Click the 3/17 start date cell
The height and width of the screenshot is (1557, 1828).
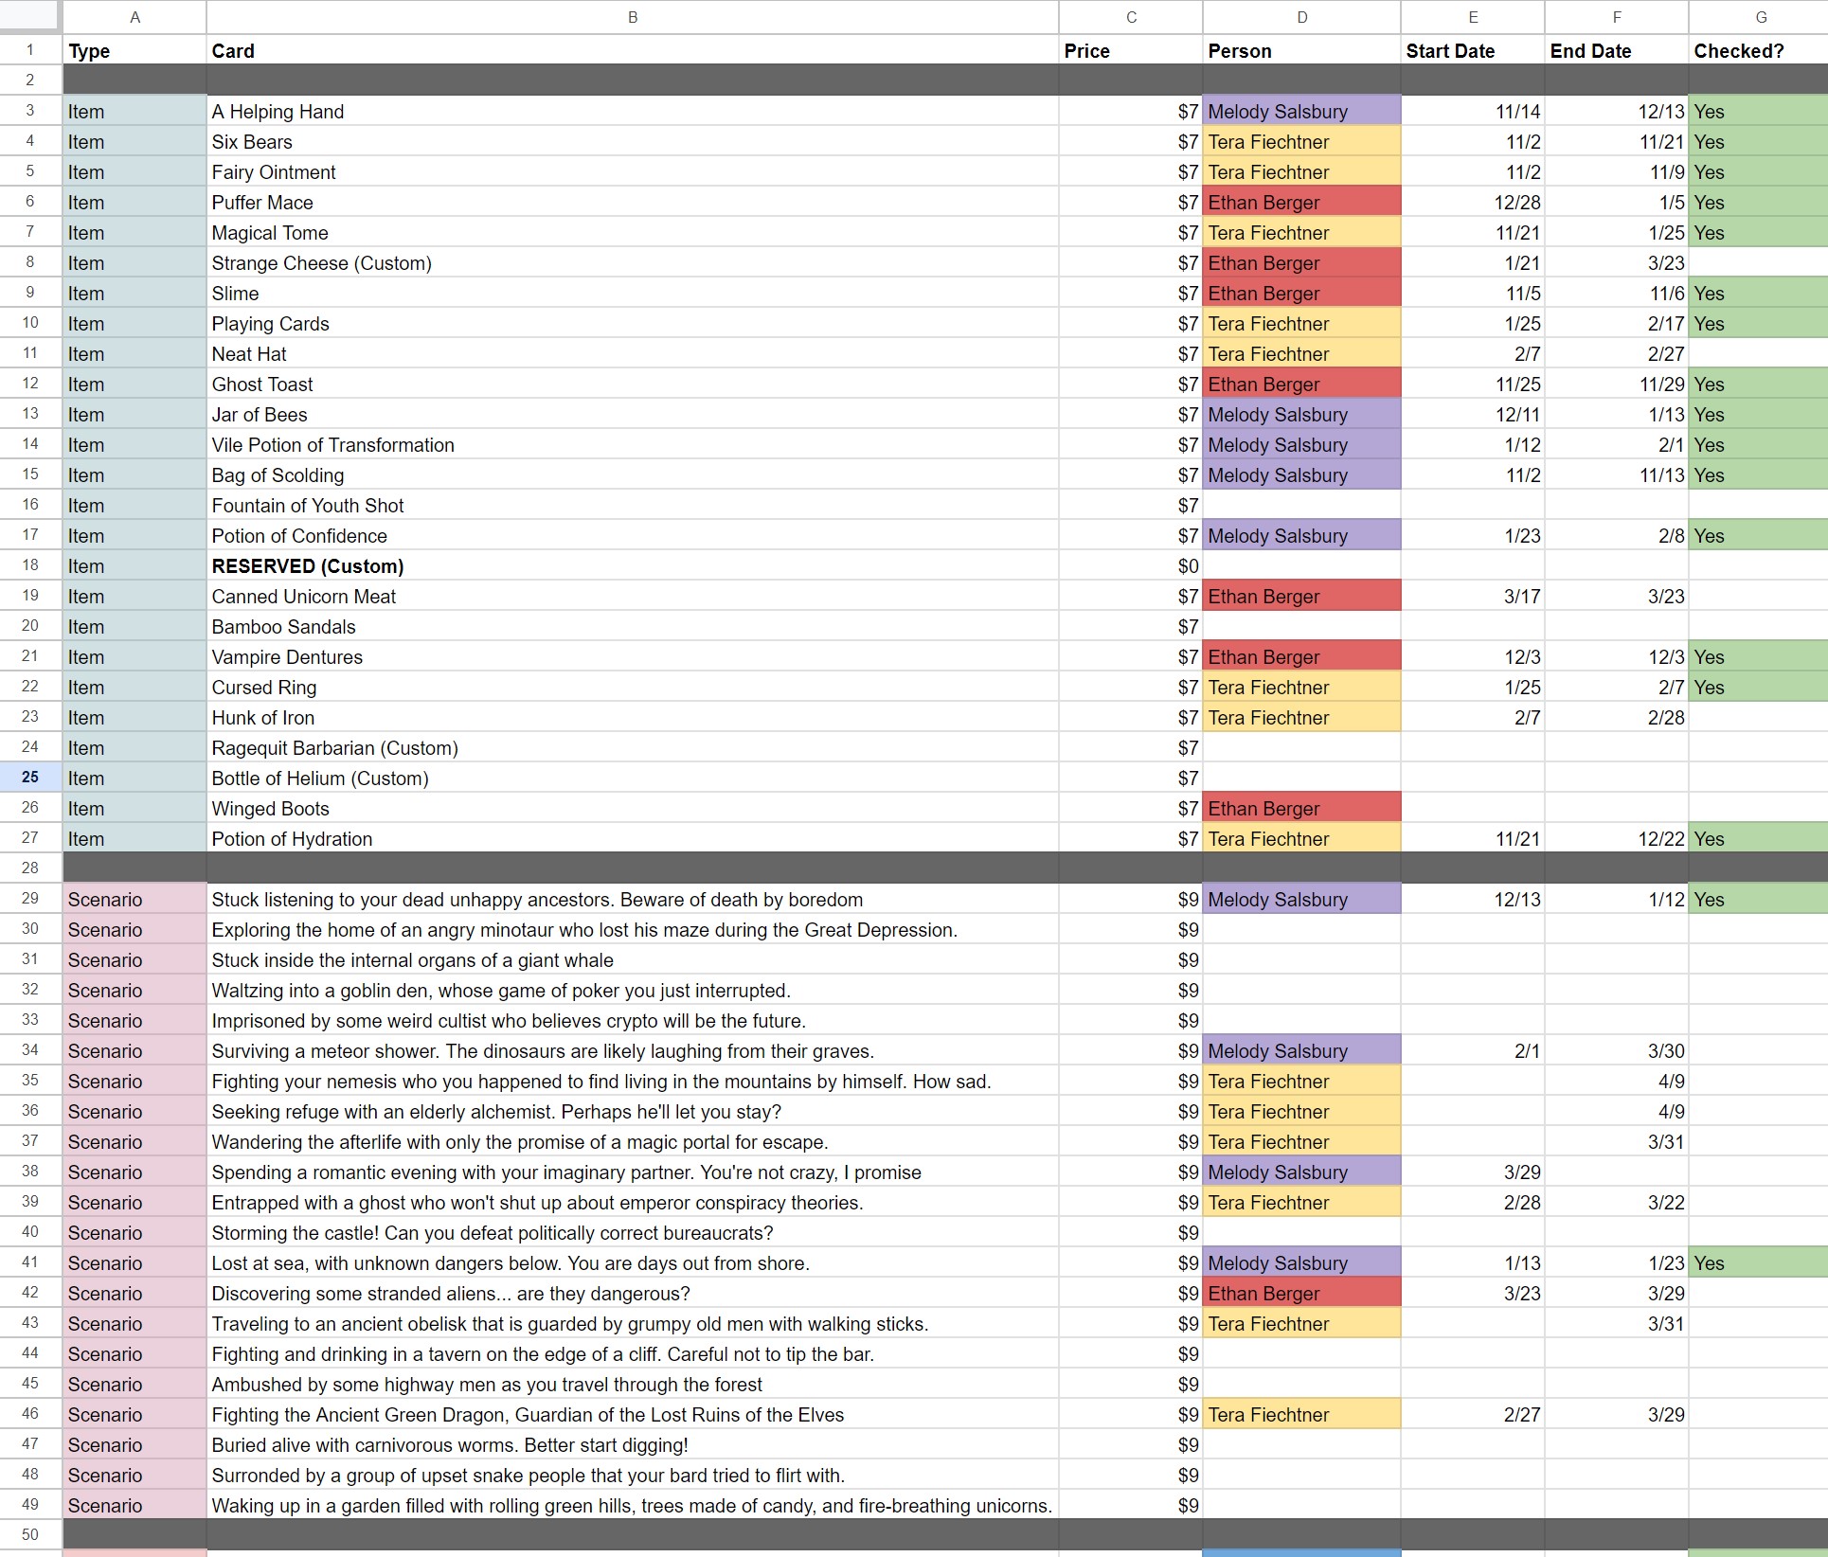pyautogui.click(x=1472, y=597)
